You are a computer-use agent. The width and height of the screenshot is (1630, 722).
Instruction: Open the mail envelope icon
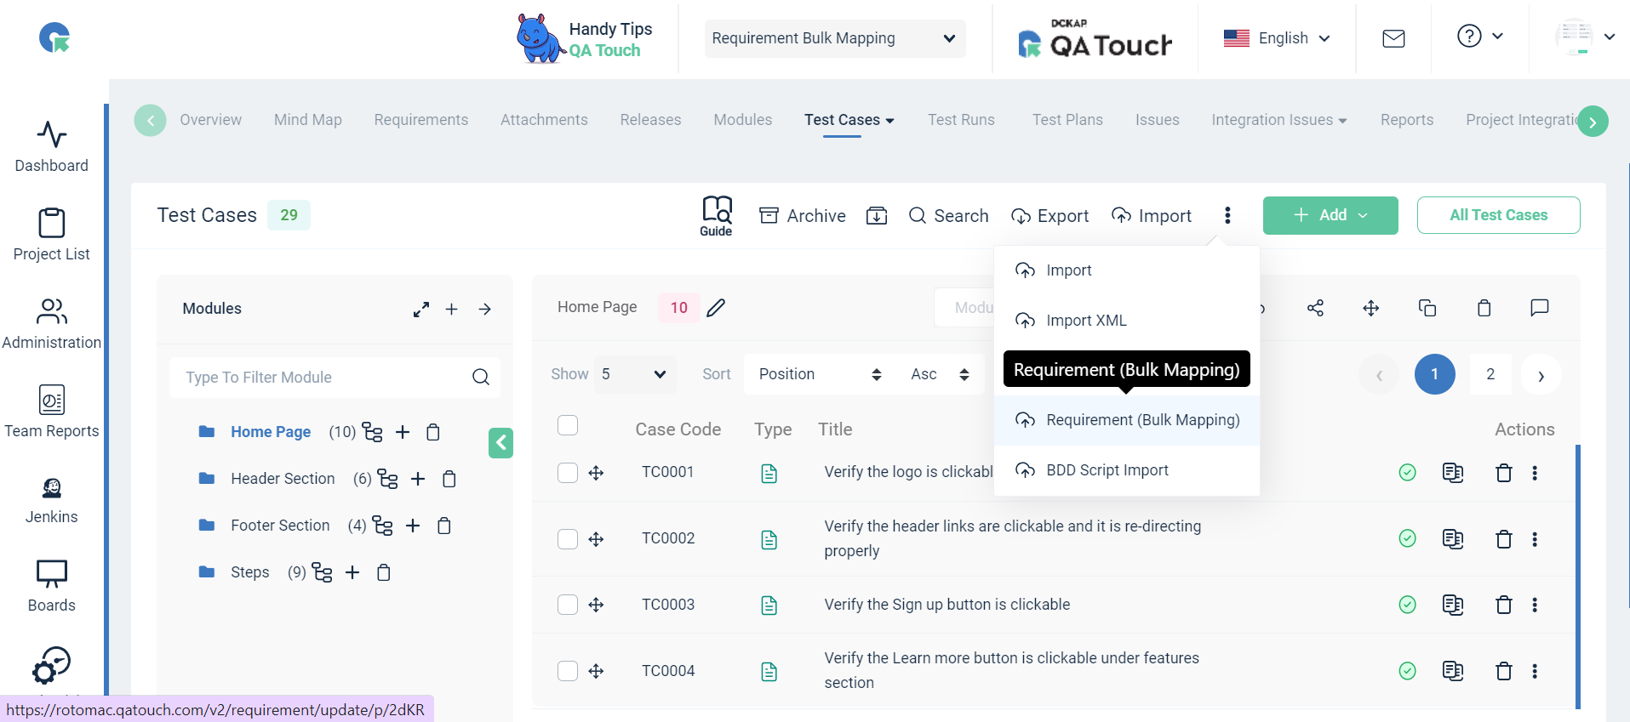point(1393,38)
